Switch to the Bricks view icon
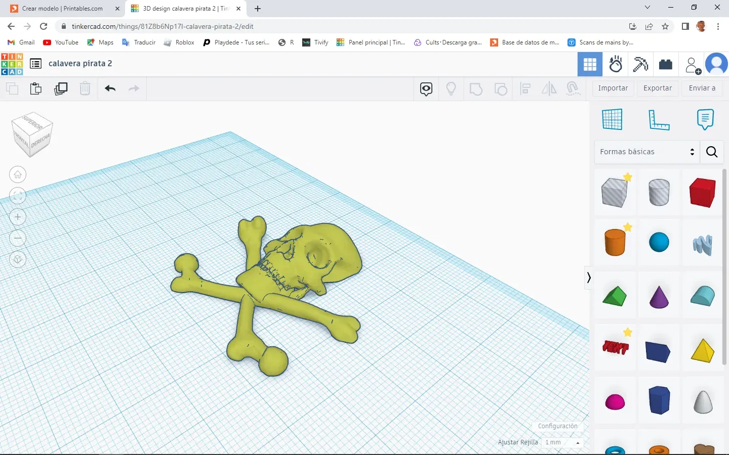Viewport: 729px width, 455px height. pos(665,65)
